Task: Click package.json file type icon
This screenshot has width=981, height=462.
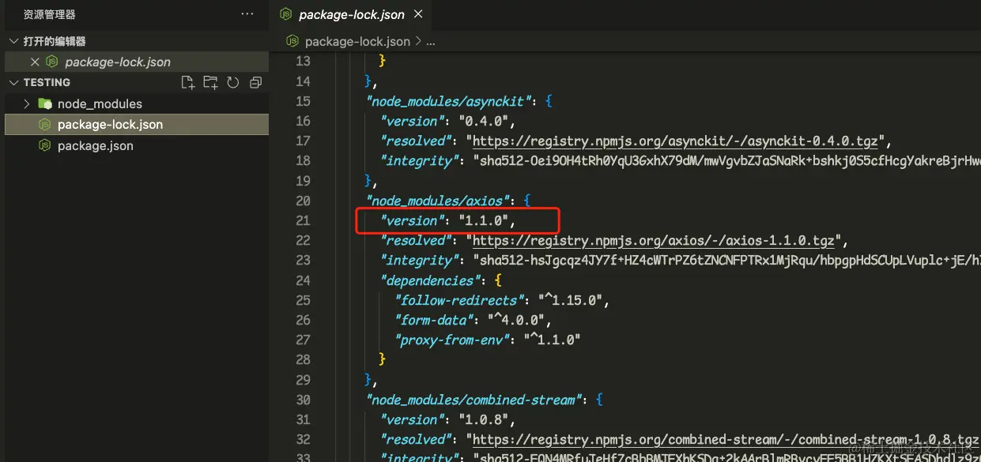Action: tap(45, 145)
